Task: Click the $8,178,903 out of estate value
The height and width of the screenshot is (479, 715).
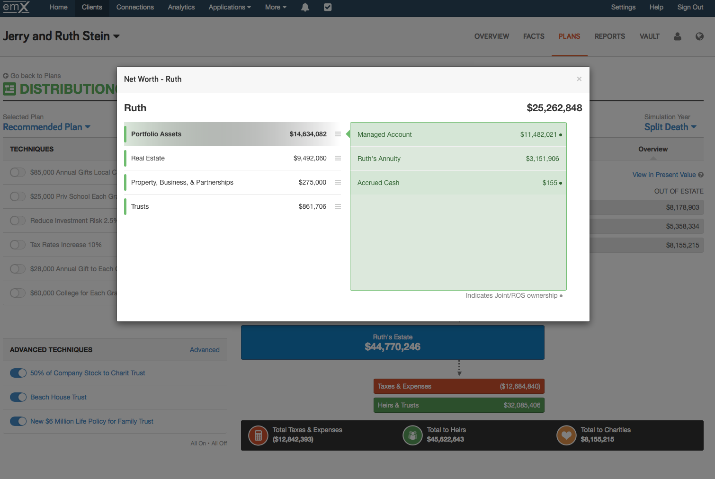Action: pos(682,207)
